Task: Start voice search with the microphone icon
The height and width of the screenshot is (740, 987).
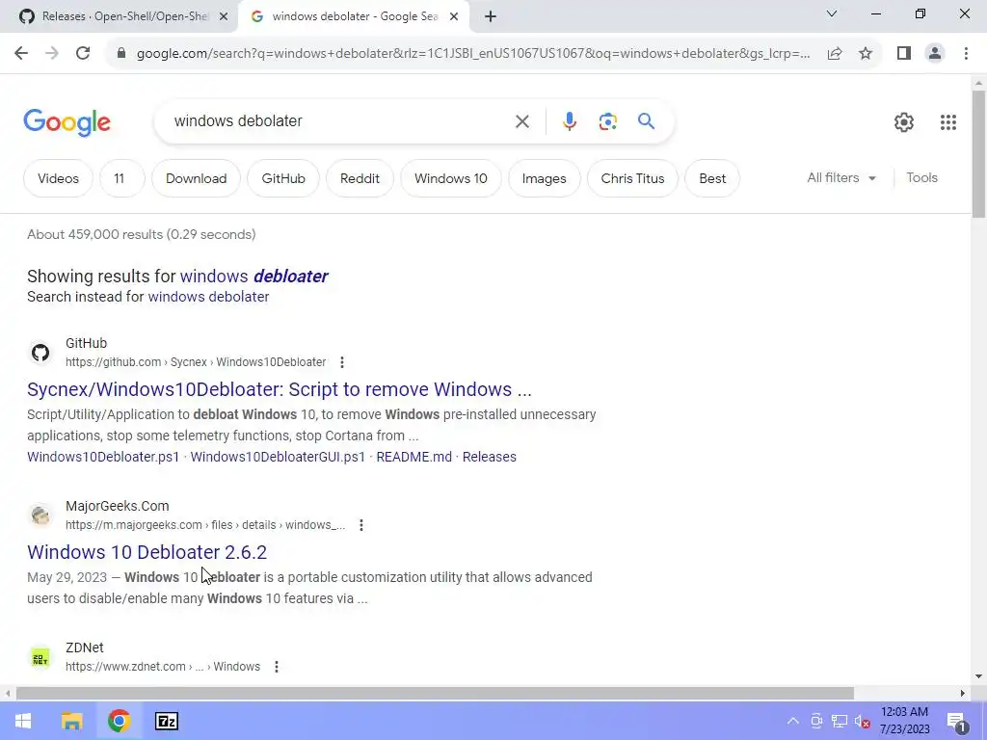Action: [x=569, y=121]
